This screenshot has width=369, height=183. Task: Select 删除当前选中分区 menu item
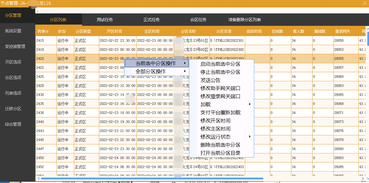click(220, 145)
